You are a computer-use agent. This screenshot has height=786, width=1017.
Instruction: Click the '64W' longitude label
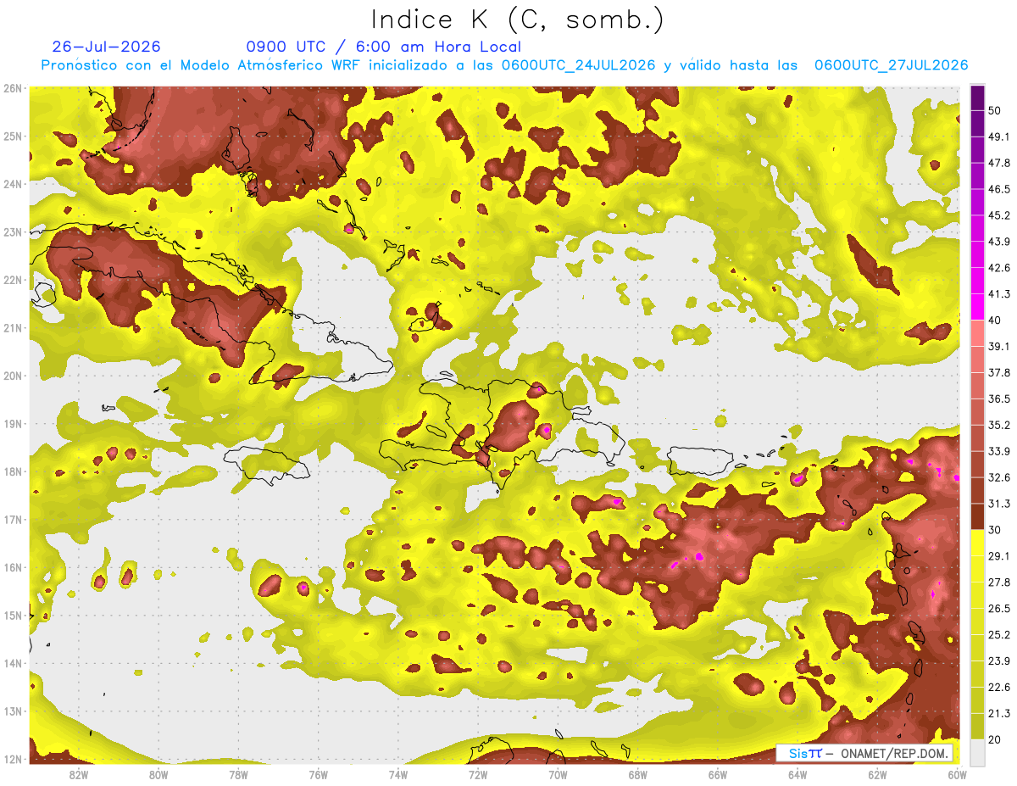click(x=797, y=774)
